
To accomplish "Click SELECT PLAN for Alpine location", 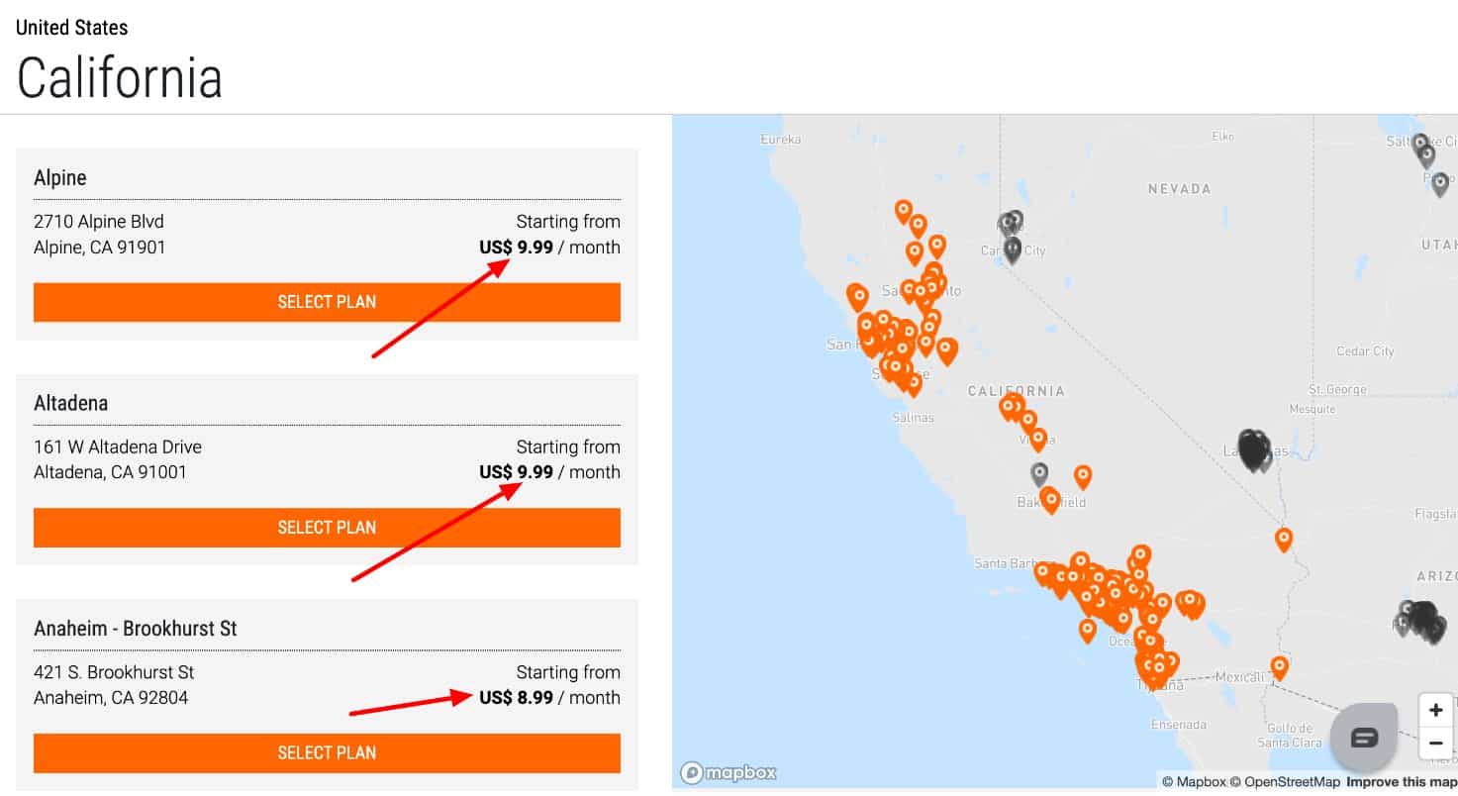I will pyautogui.click(x=327, y=302).
